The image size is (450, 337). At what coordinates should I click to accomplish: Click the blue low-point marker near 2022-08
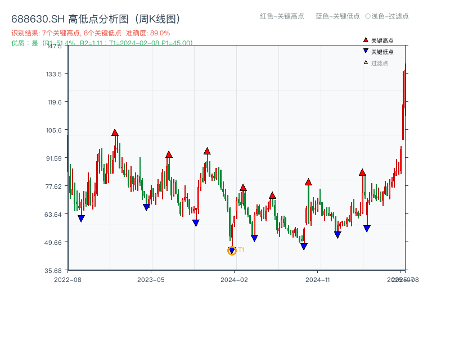point(80,218)
